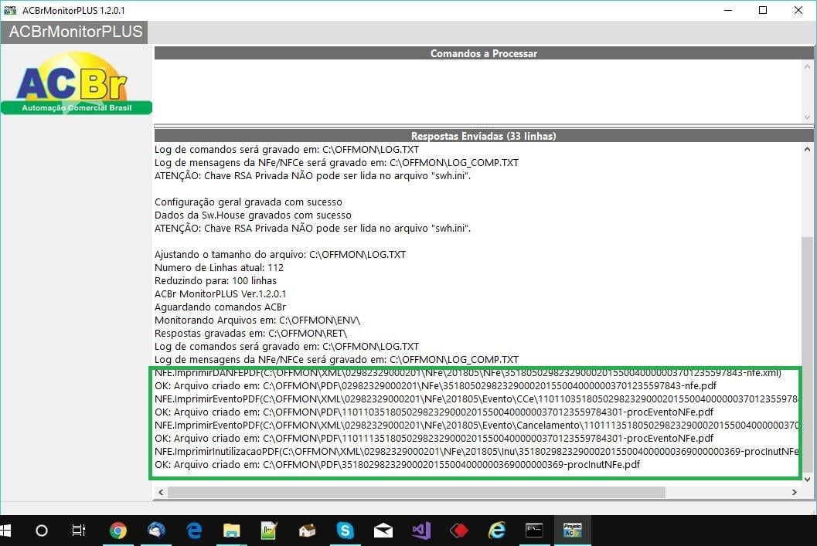Click left arrow of the horizontal scrollbar
Screen dimensions: 817x546
161,492
